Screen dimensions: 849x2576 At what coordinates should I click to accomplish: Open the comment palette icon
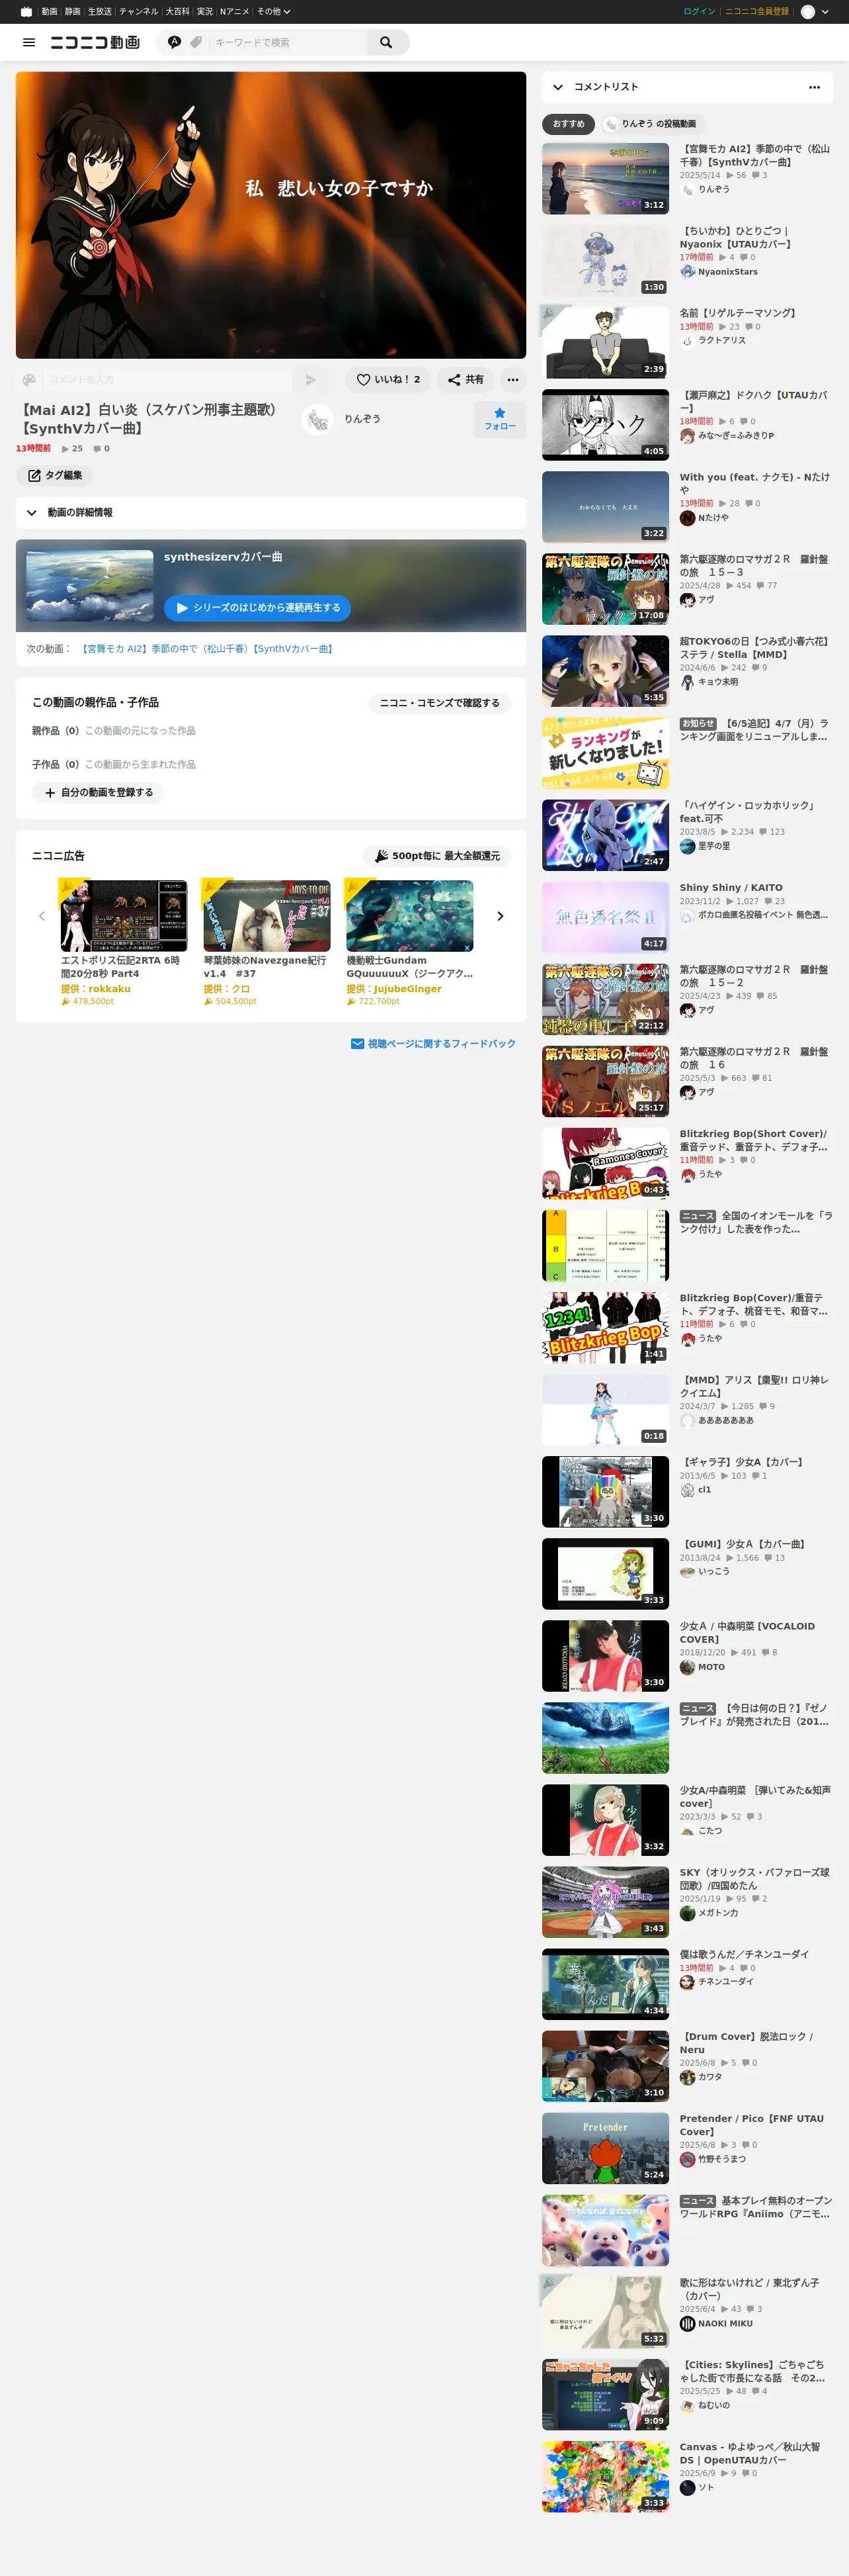[29, 380]
